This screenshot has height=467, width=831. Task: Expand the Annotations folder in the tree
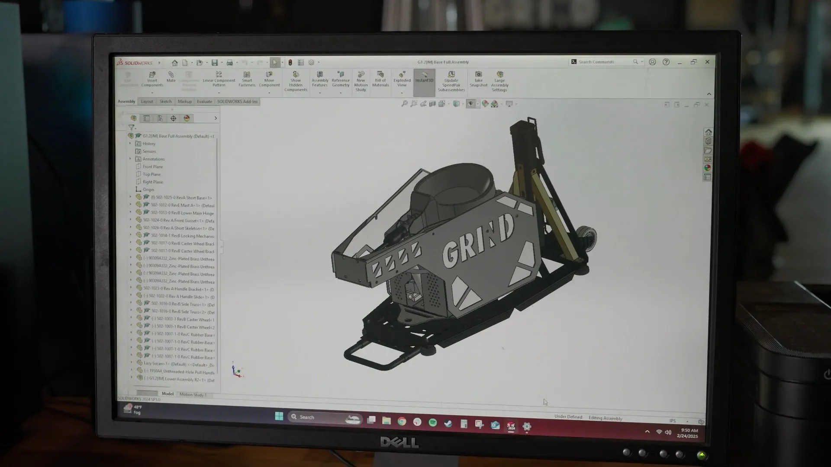[x=130, y=159]
